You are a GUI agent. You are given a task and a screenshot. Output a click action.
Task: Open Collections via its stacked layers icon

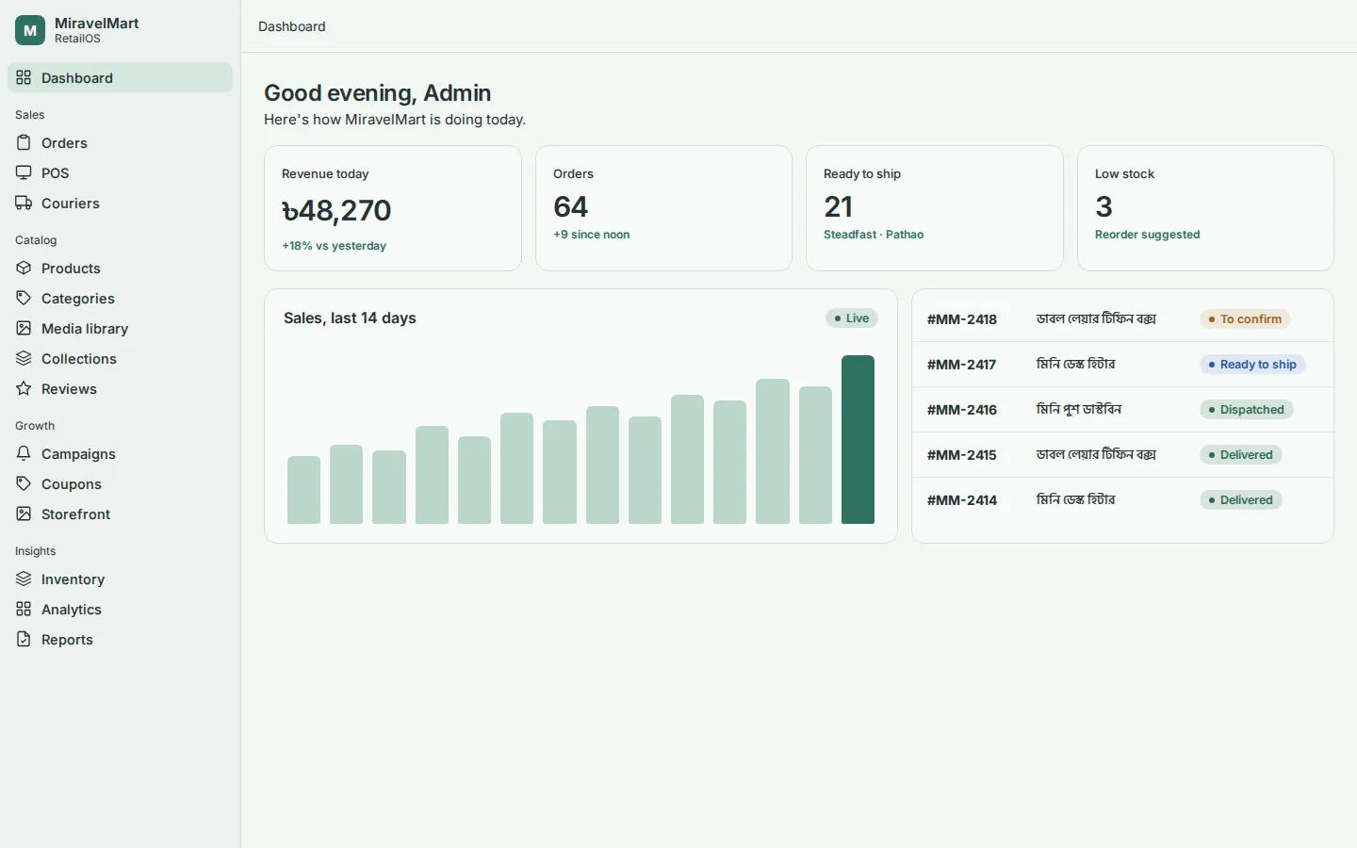[x=24, y=359]
